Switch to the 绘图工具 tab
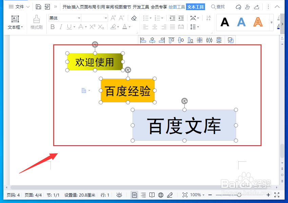 tap(177, 7)
